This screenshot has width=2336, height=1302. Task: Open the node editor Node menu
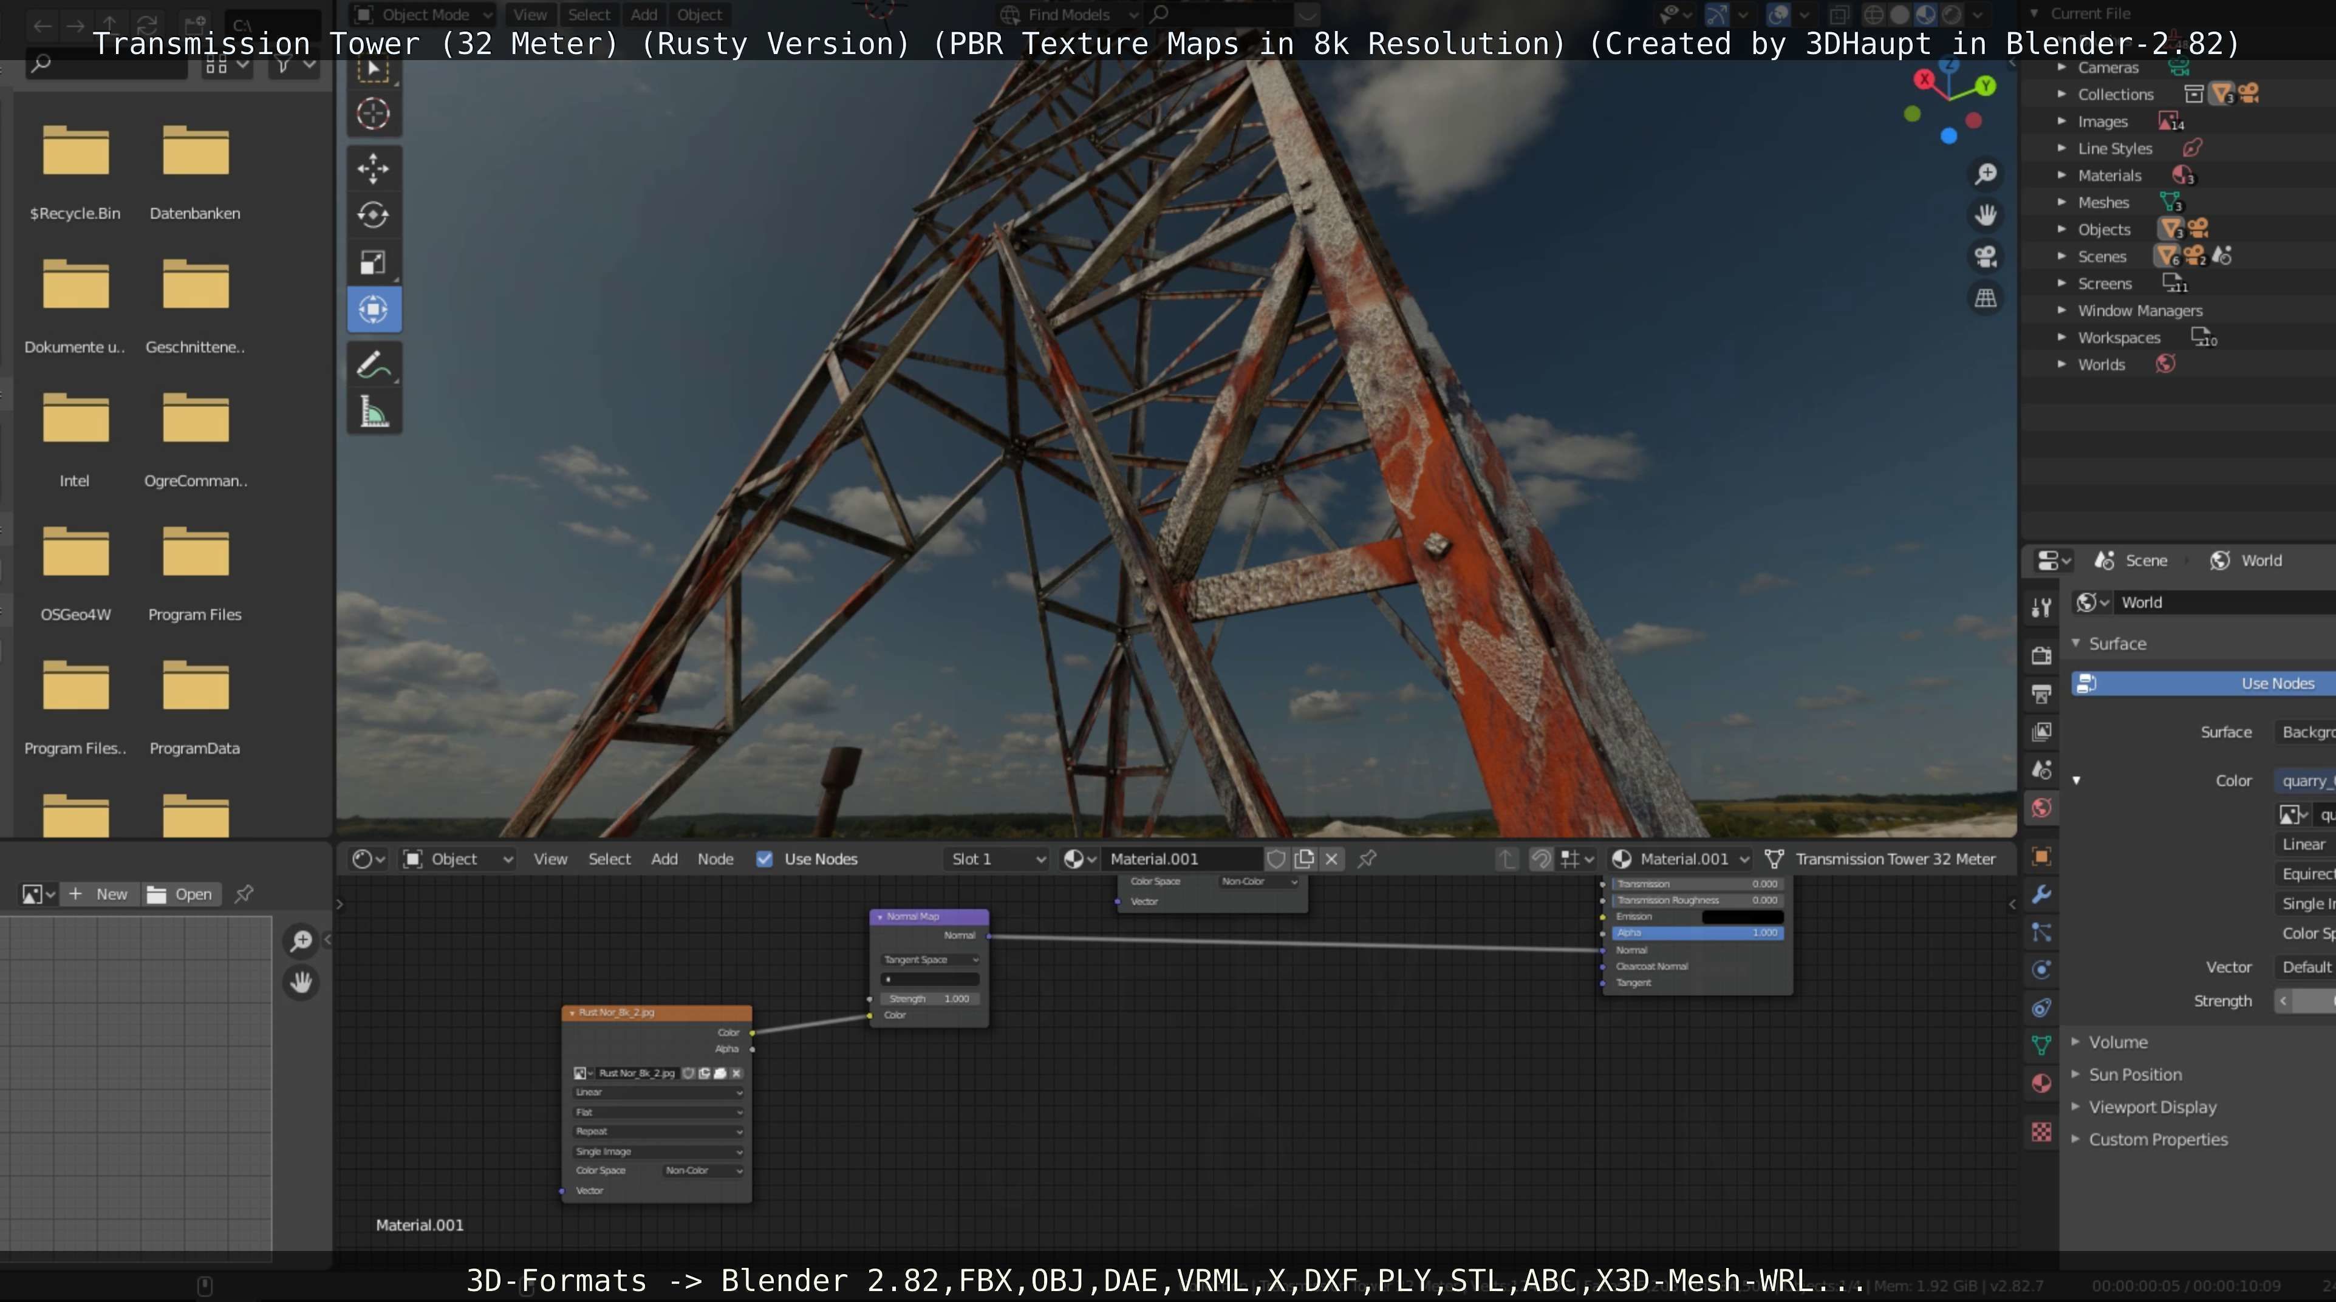pyautogui.click(x=715, y=859)
